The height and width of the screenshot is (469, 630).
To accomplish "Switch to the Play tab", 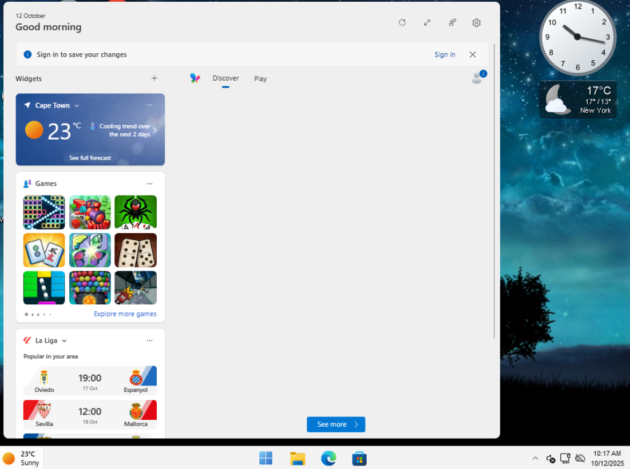I will click(260, 79).
